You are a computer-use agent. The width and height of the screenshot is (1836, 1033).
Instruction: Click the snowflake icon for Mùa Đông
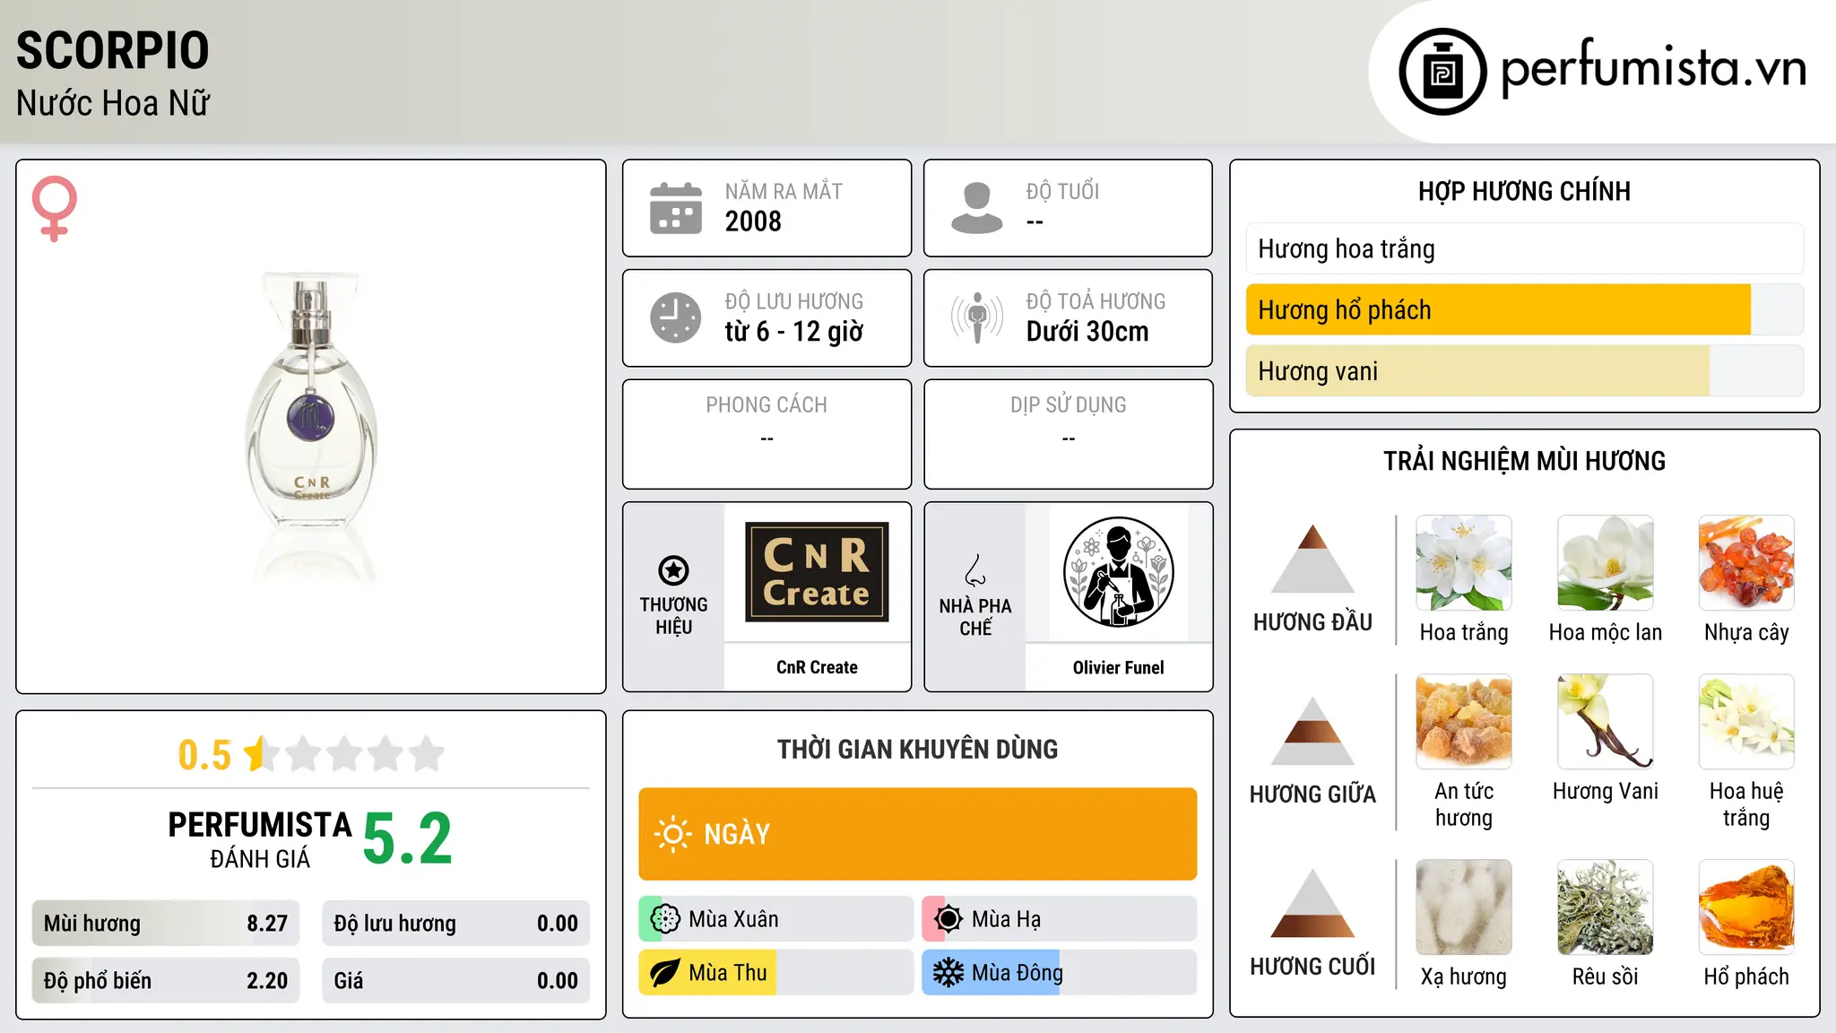948,973
